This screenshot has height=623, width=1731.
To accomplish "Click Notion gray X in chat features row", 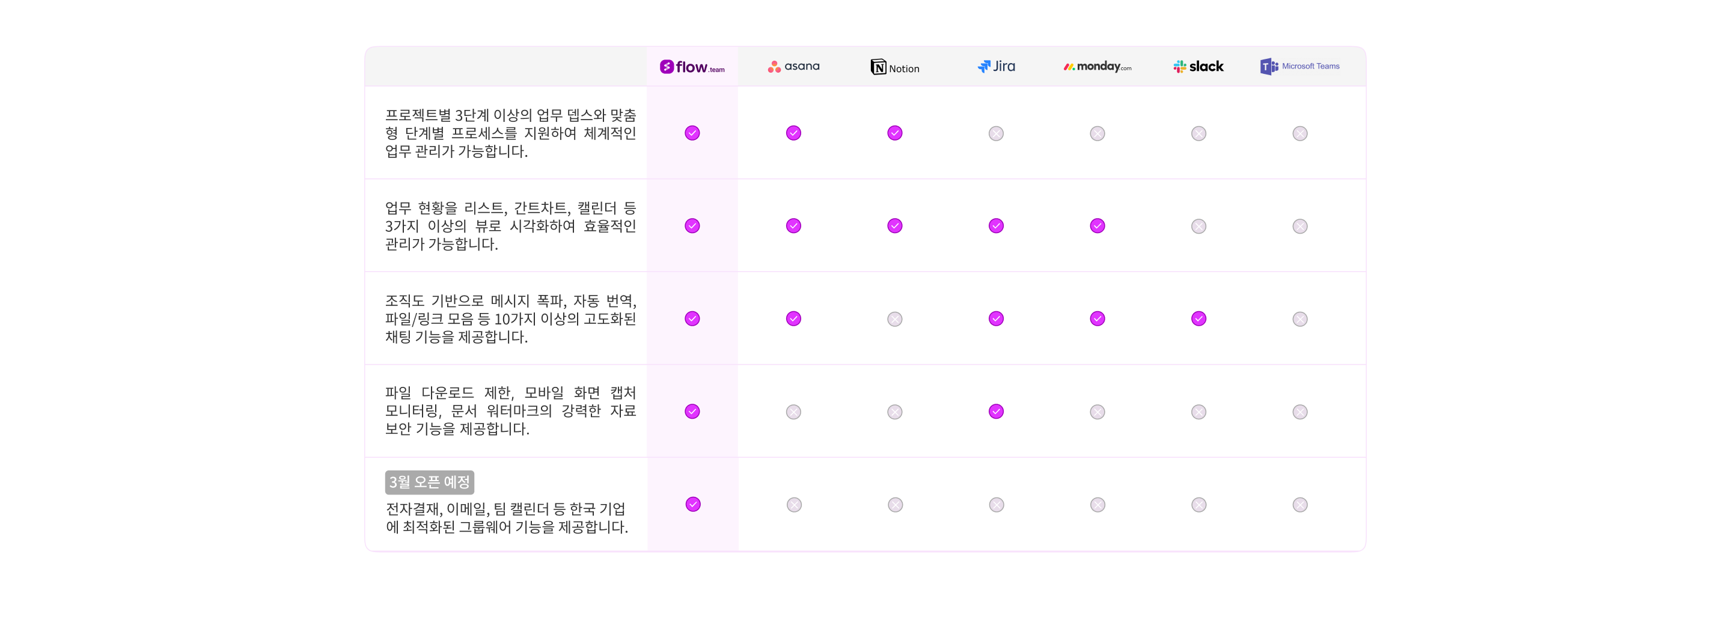I will (x=895, y=319).
